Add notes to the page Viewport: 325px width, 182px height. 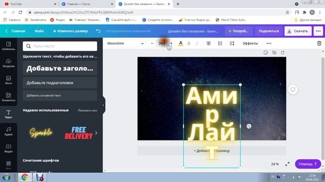click(x=266, y=53)
